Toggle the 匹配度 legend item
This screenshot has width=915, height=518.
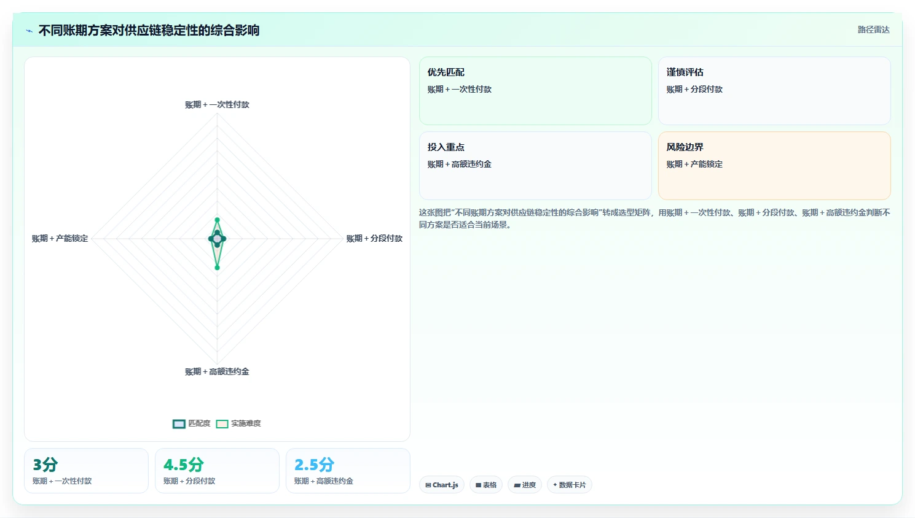coord(192,423)
